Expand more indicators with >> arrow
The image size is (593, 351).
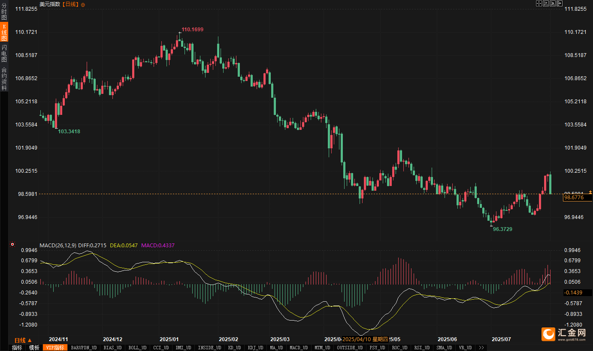(x=481, y=348)
